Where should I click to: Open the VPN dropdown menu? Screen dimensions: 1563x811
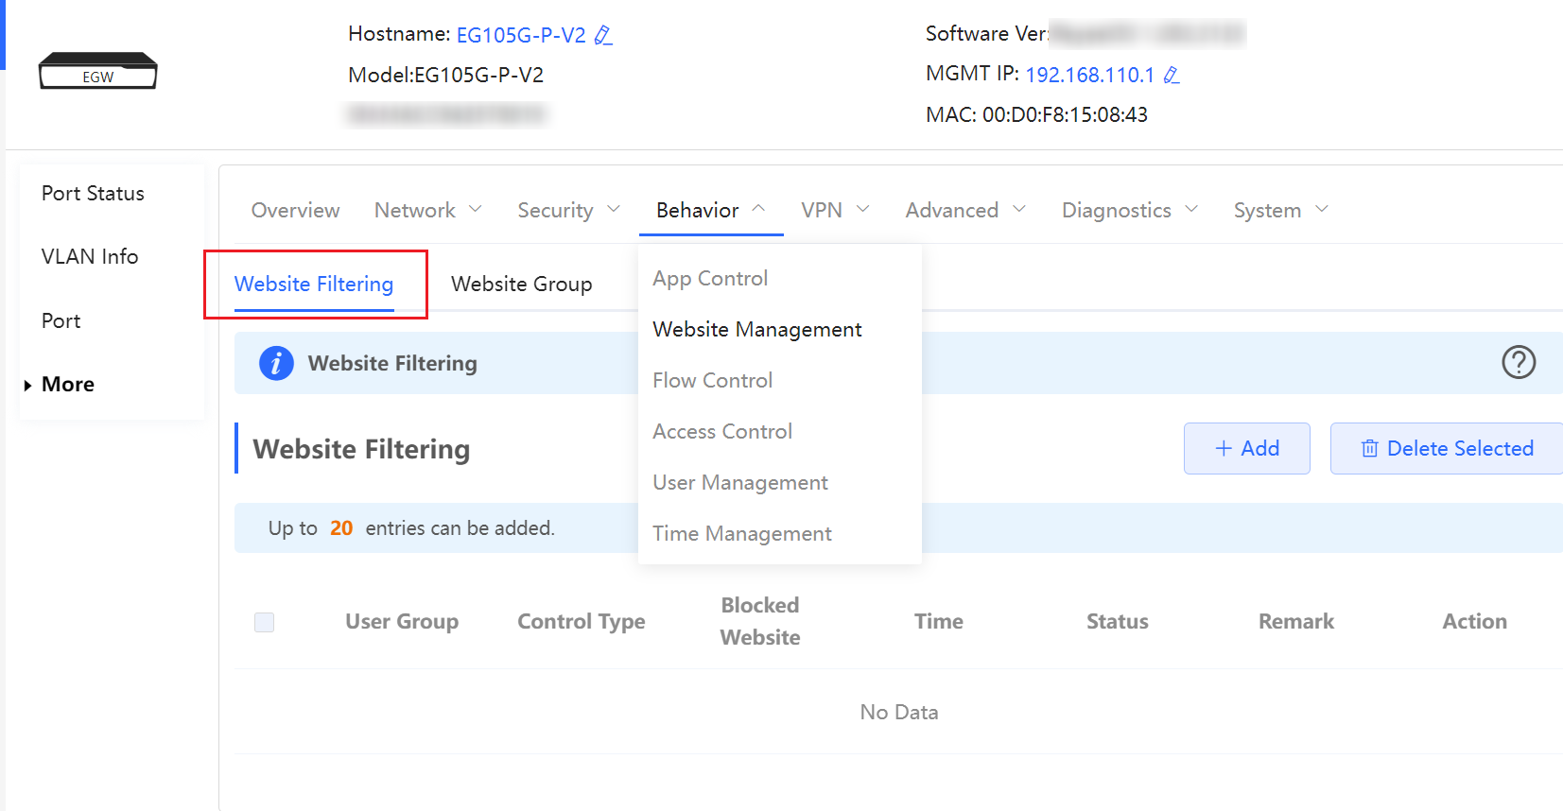(834, 210)
